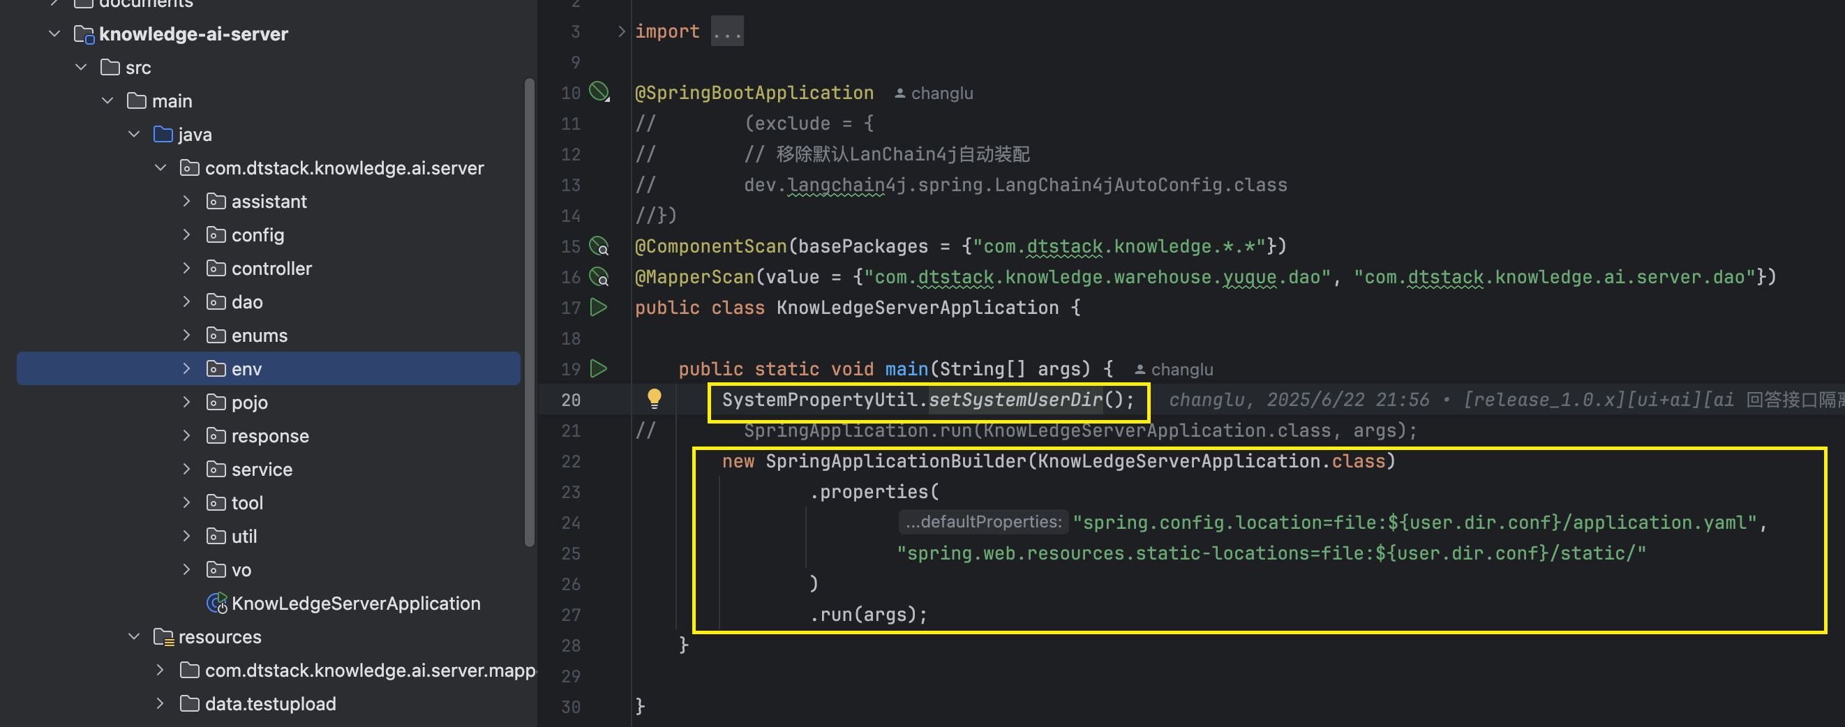Click the gutter icon beside @ComponentScan
This screenshot has height=727, width=1845.
pos(599,246)
